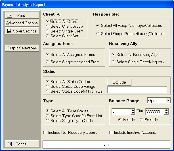Choose Select Single Assigned From
174x151 pixels.
tap(47, 62)
